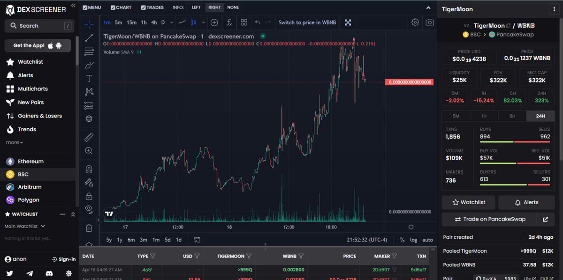Screen dimensions: 563x280
Task: Open the timeframe dropdown arrow after D
Action: click(x=172, y=22)
